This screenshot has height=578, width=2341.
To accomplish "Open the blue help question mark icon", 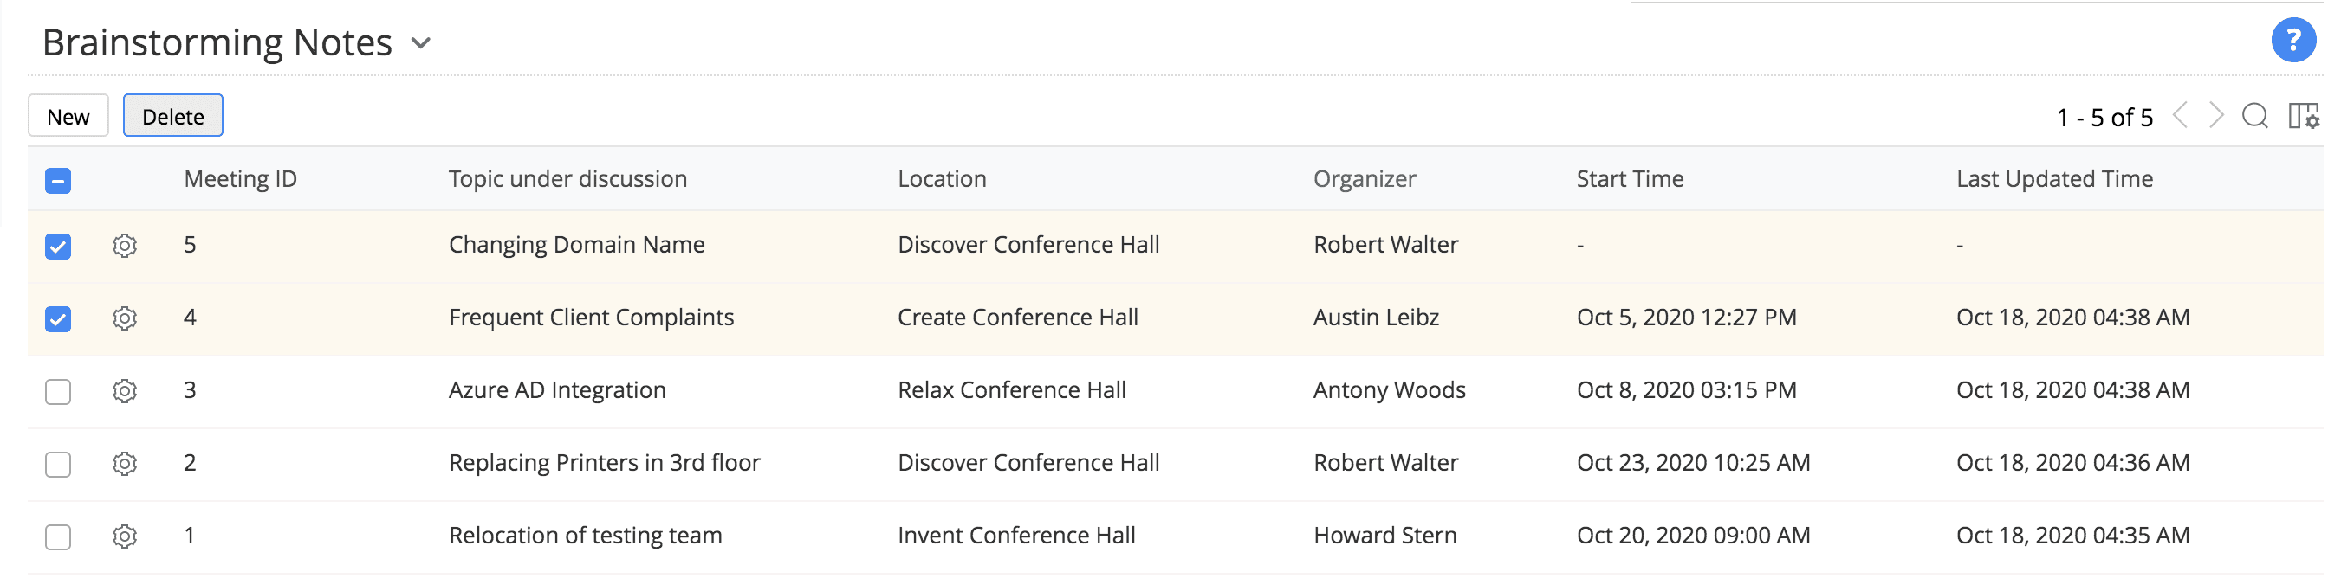I will coord(2292,41).
